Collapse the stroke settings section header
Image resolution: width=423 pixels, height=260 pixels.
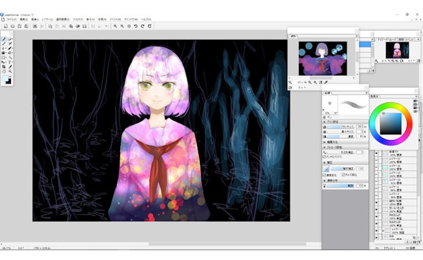(325, 147)
